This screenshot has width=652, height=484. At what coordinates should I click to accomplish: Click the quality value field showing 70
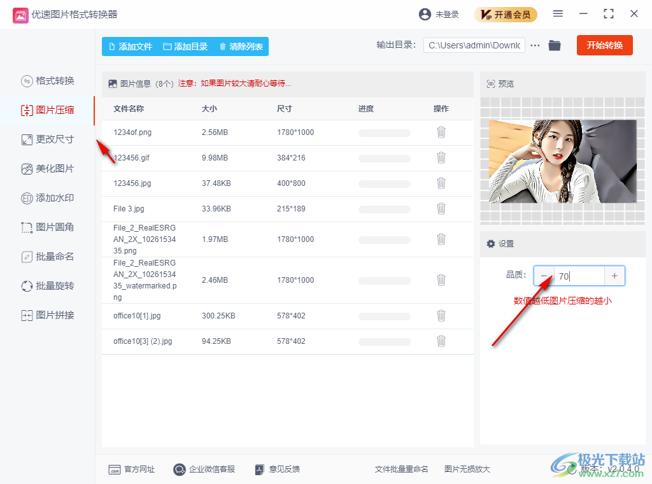click(579, 276)
